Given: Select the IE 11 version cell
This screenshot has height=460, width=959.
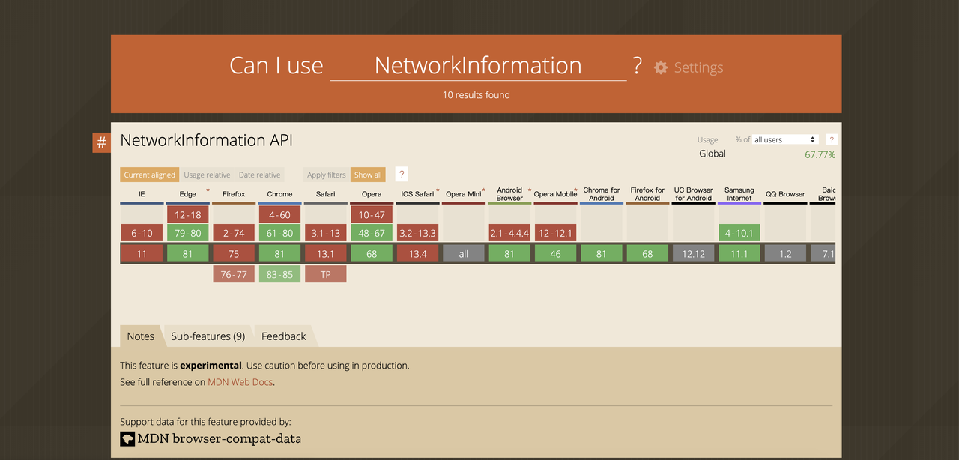Looking at the screenshot, I should 142,254.
